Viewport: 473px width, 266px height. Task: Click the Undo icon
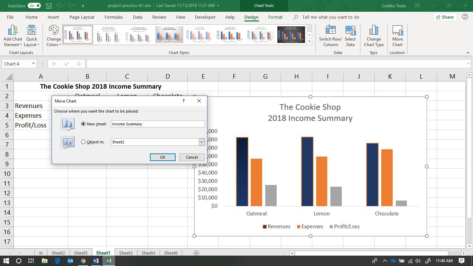(59, 6)
